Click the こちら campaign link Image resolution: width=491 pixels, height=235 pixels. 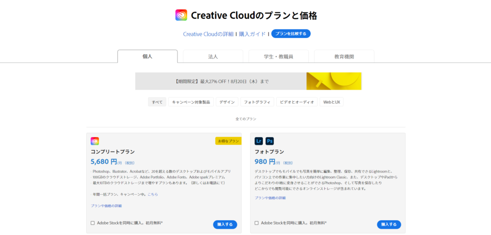coord(153,195)
